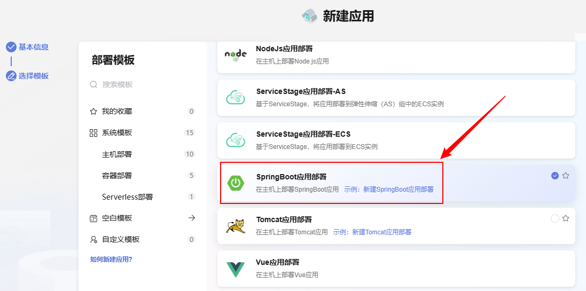Go to the 基本信息 step
Image resolution: width=586 pixels, height=291 pixels.
(x=34, y=47)
